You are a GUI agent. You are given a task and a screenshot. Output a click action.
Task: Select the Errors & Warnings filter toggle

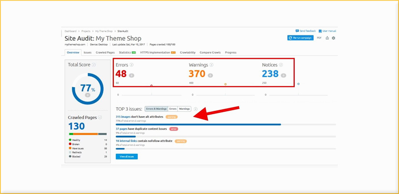point(156,109)
